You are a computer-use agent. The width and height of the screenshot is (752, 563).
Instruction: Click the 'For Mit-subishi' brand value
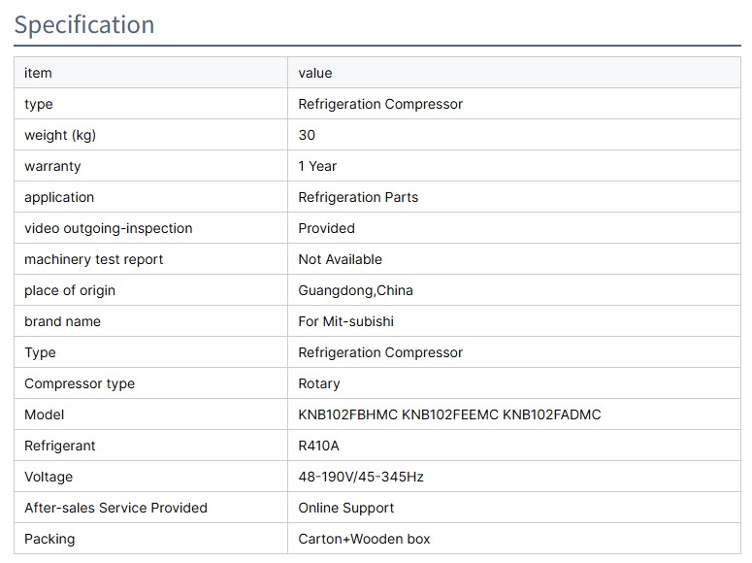345,321
